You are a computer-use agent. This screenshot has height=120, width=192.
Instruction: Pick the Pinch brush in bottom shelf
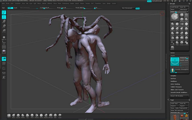[x=32, y=116]
